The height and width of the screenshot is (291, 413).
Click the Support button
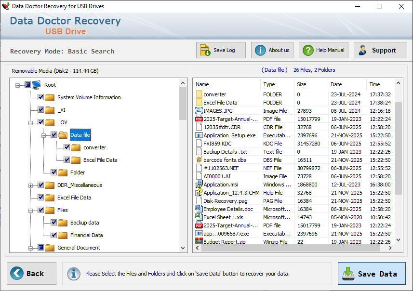(x=380, y=50)
